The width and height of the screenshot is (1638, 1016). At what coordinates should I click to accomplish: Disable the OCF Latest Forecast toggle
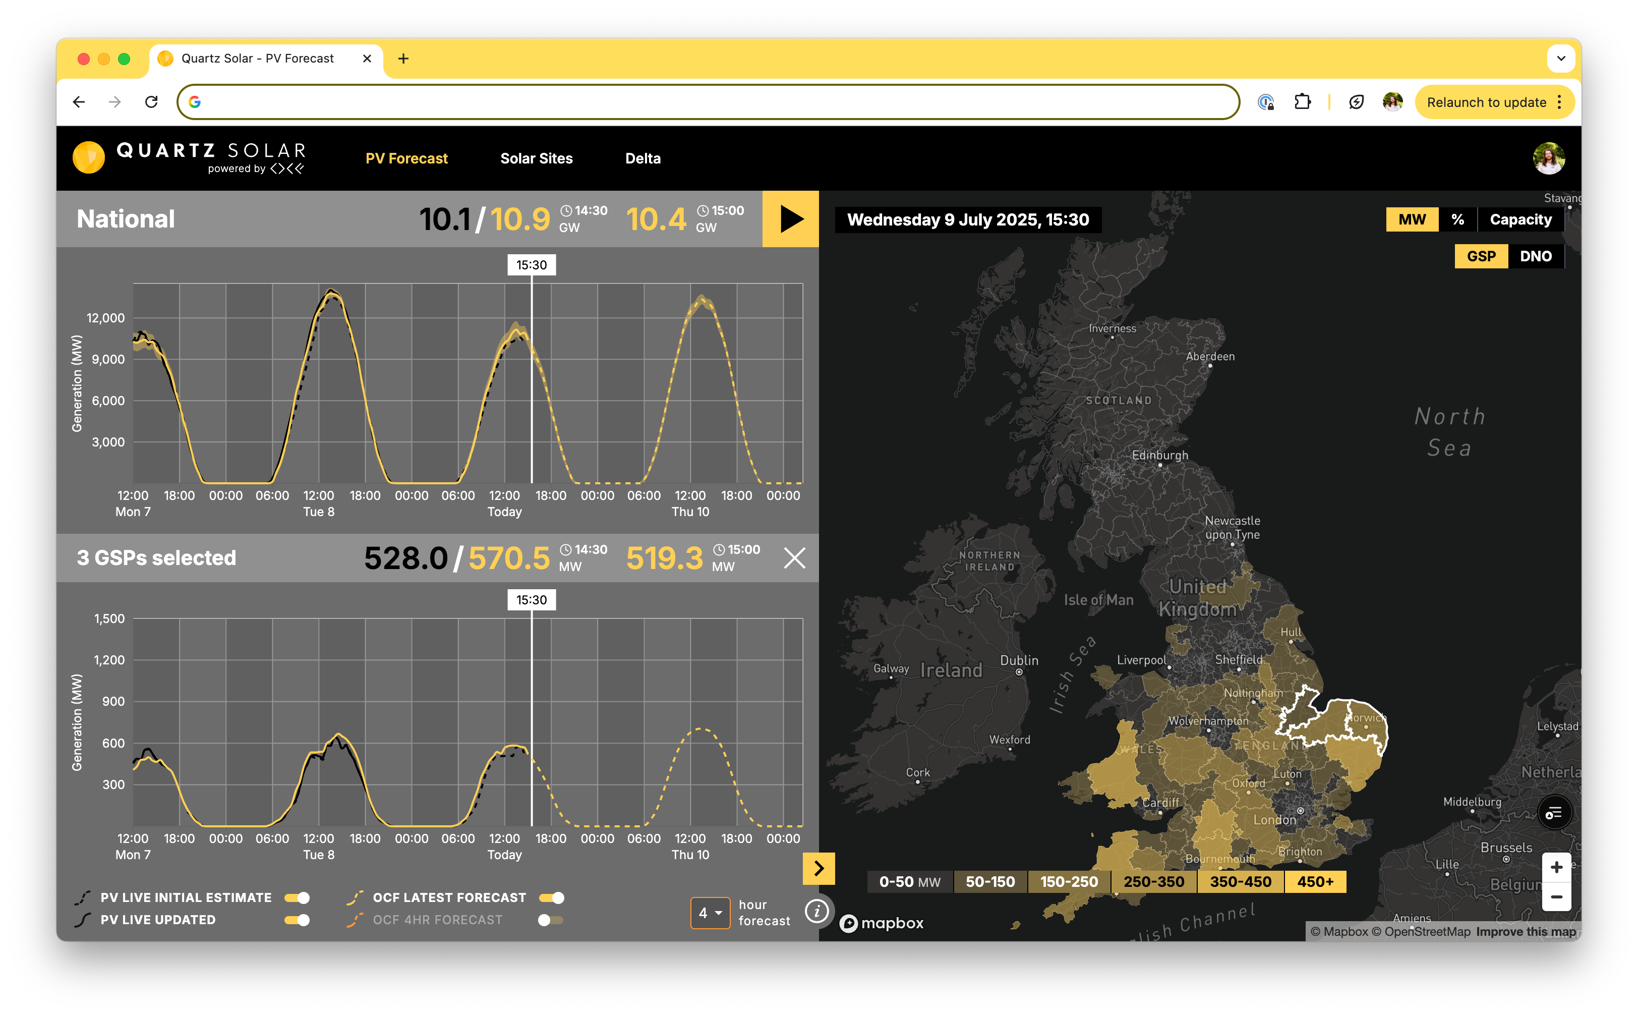point(551,898)
